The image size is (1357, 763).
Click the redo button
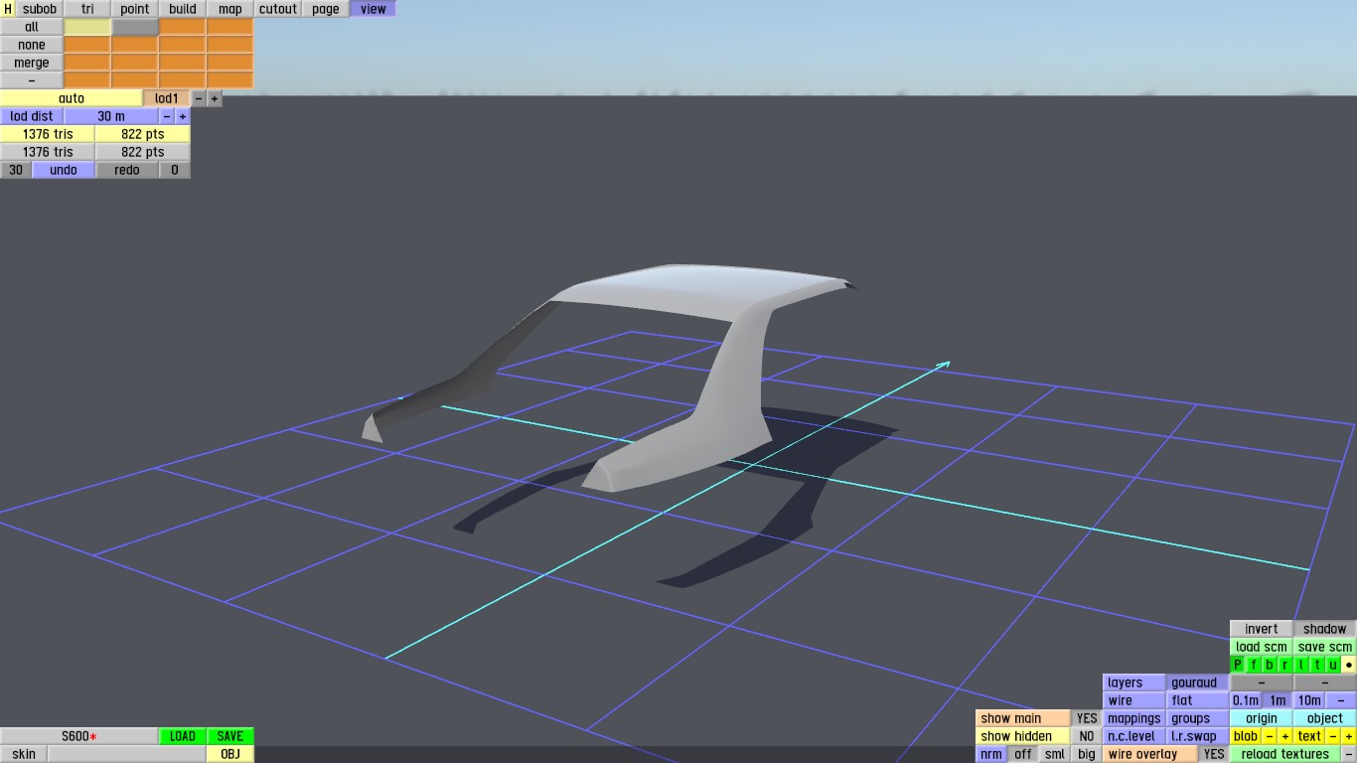point(127,170)
